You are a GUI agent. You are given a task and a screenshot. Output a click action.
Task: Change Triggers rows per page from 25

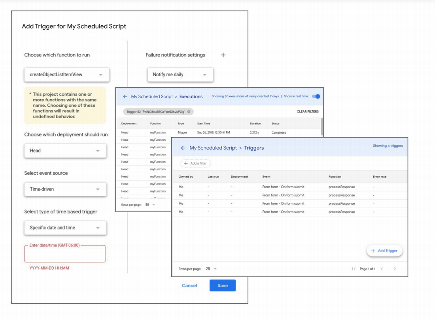(211, 268)
